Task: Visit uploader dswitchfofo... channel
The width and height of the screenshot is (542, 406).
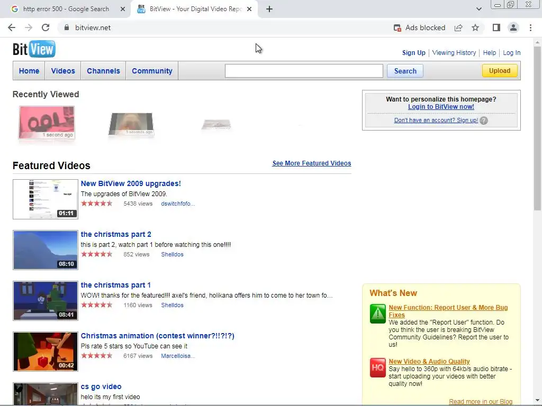Action: tap(178, 204)
